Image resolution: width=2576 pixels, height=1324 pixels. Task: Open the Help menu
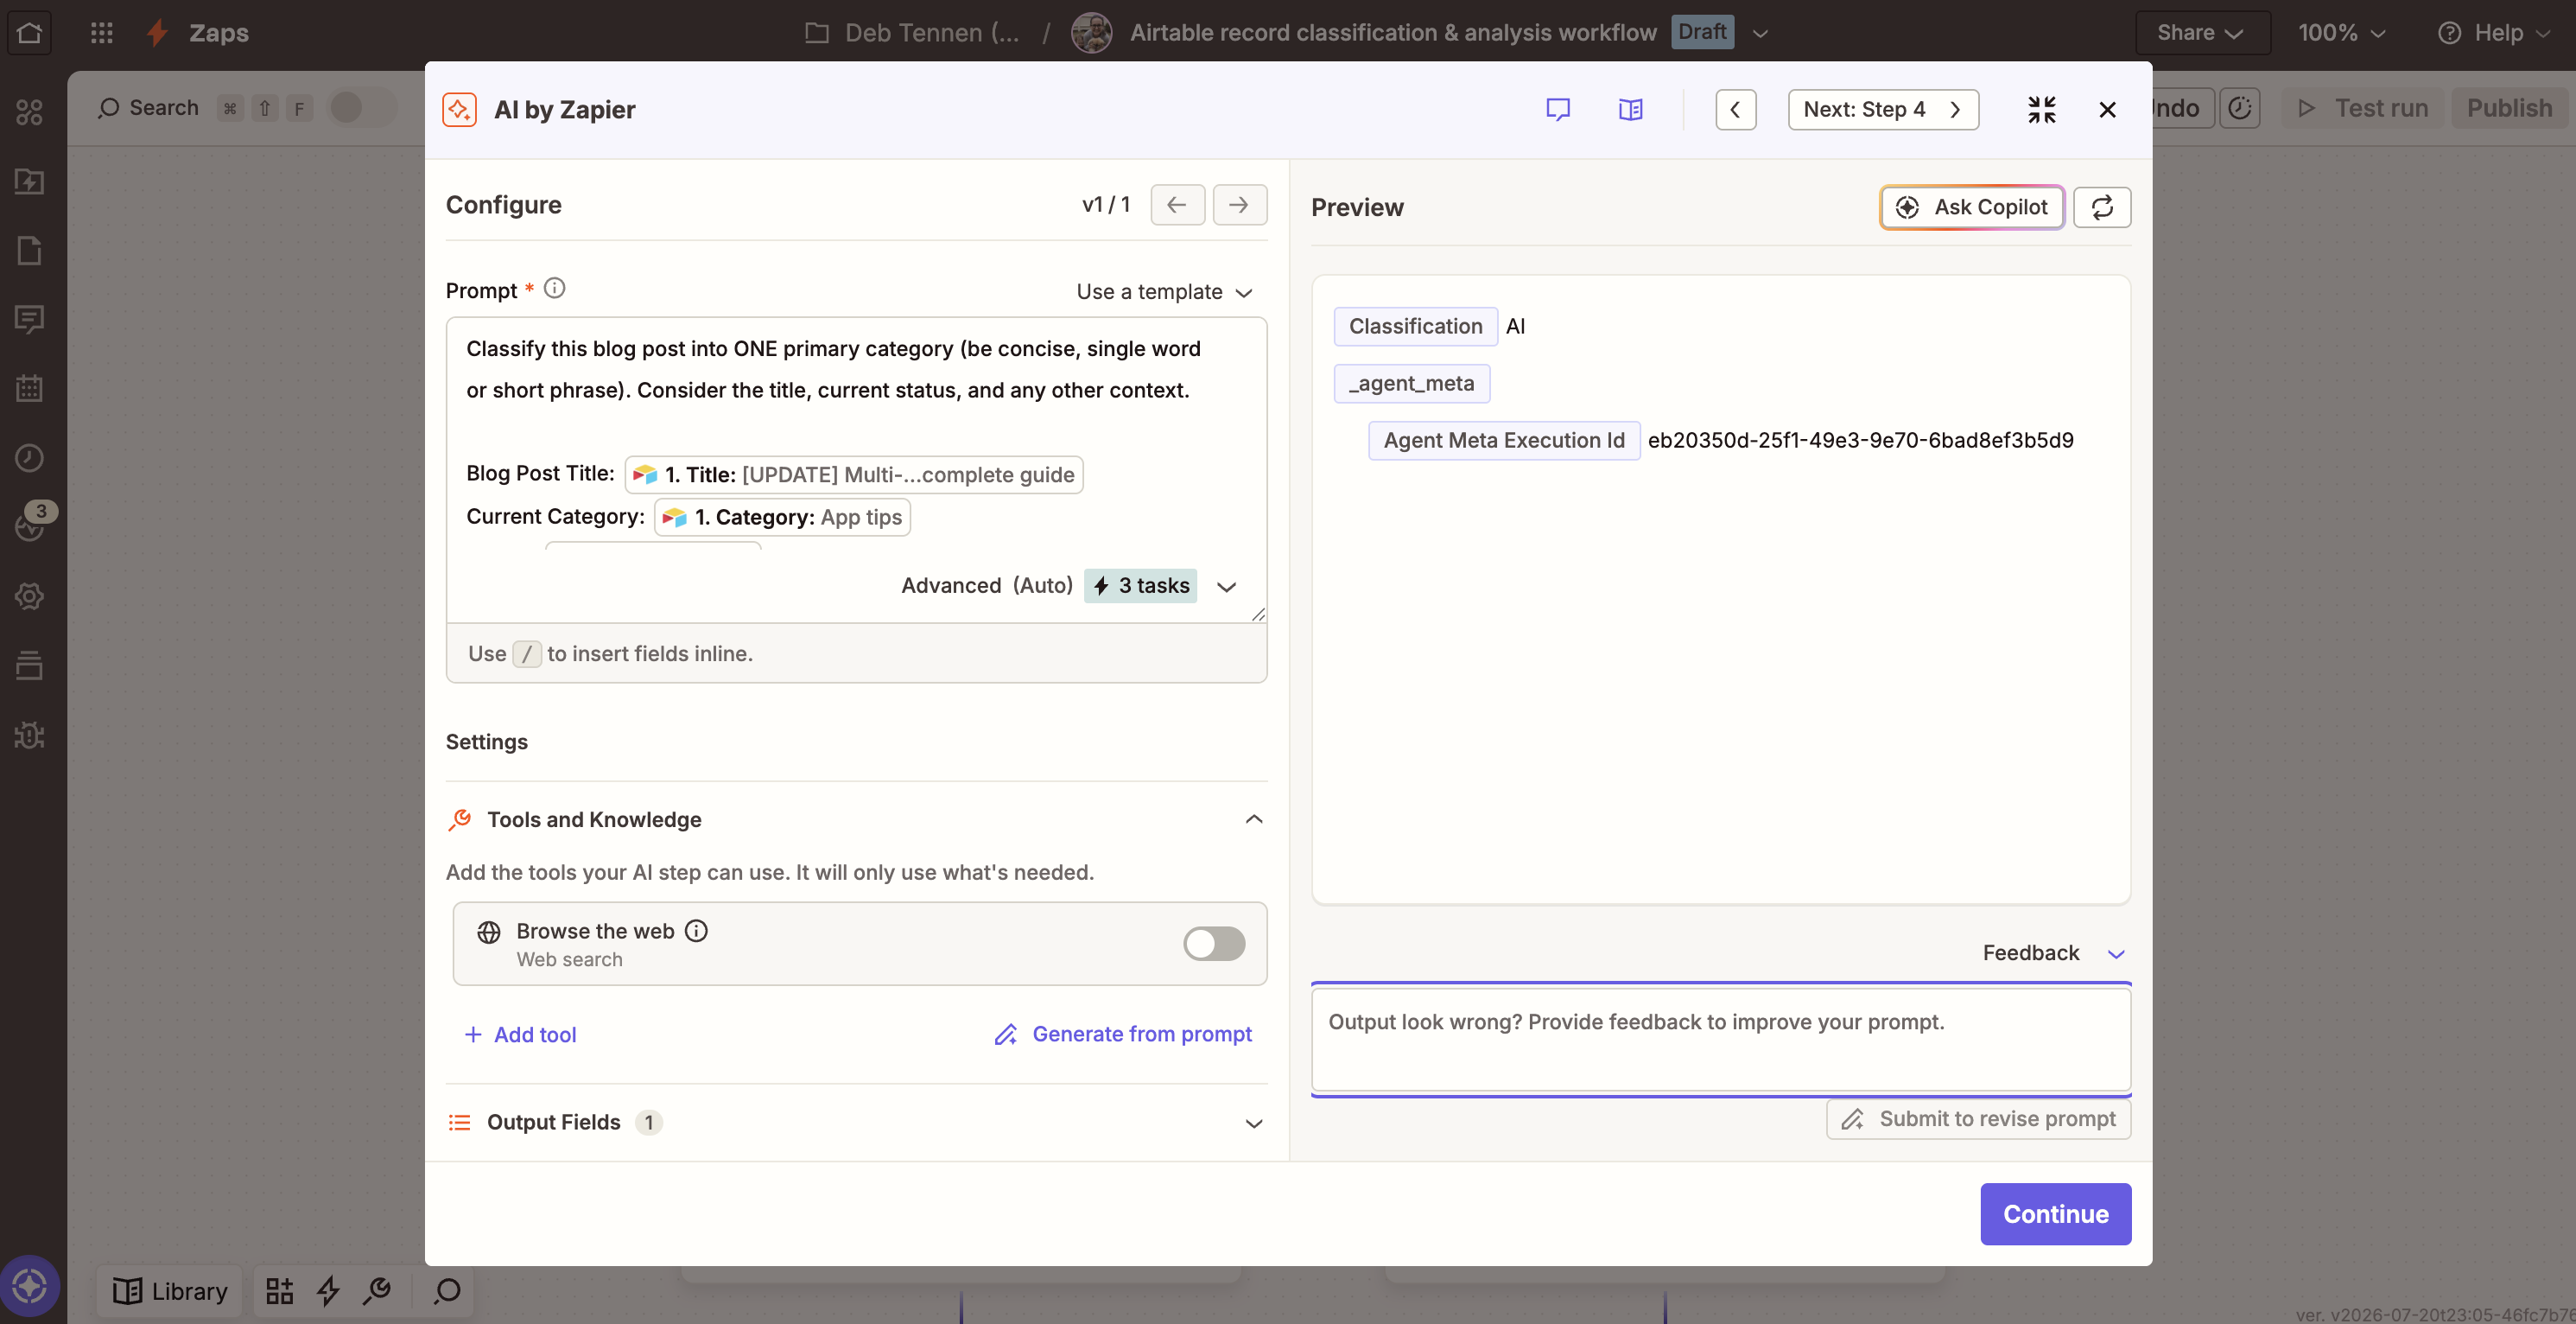click(2494, 32)
